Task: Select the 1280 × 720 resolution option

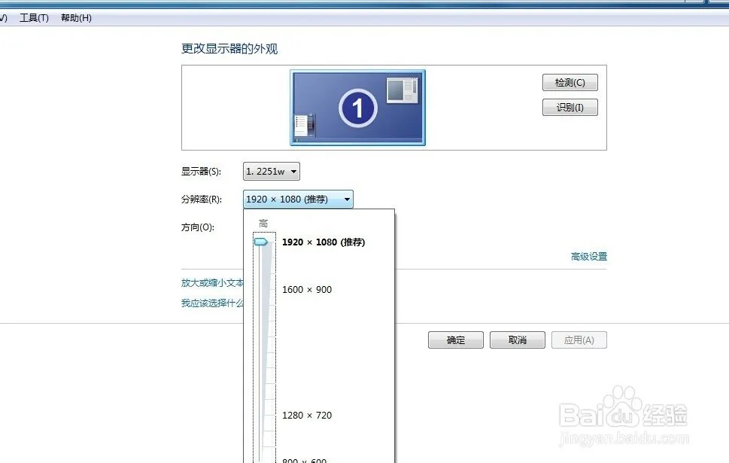Action: 308,415
